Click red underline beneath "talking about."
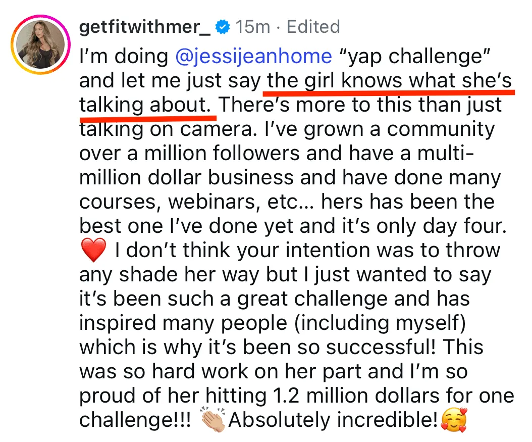This screenshot has width=532, height=442. point(148,119)
